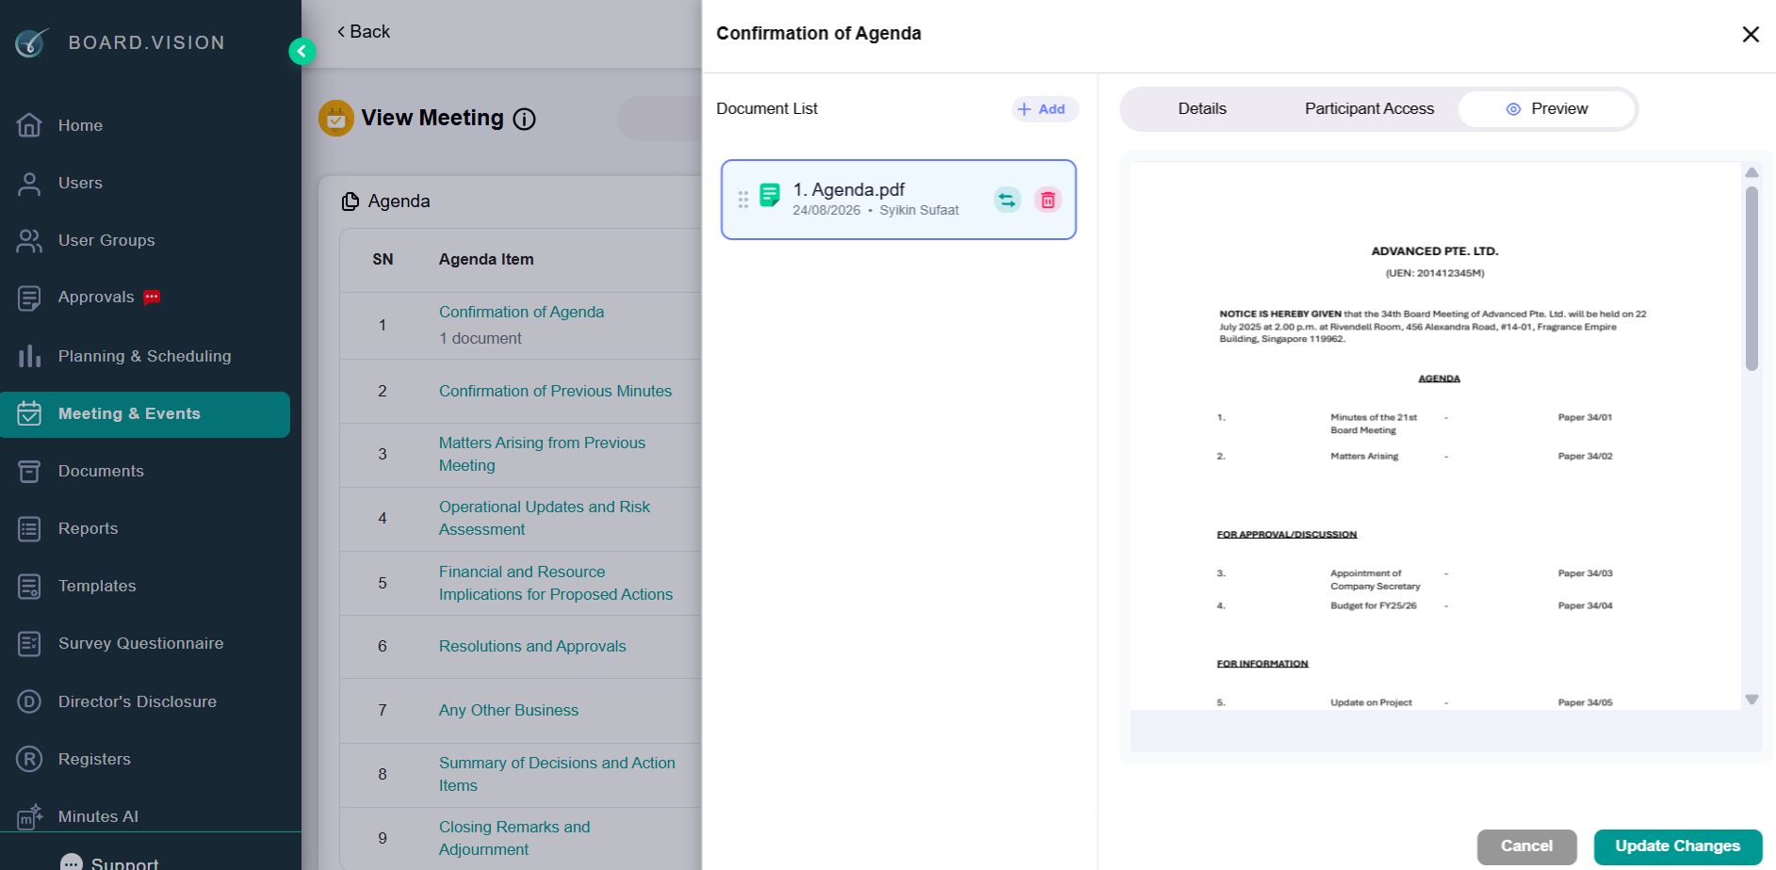Go back using the Back link

coord(364,32)
